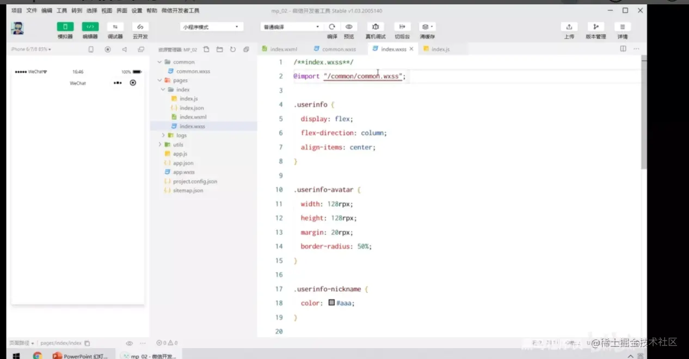The height and width of the screenshot is (359, 689).
Task: Open the 编辑 menu
Action: [x=47, y=10]
